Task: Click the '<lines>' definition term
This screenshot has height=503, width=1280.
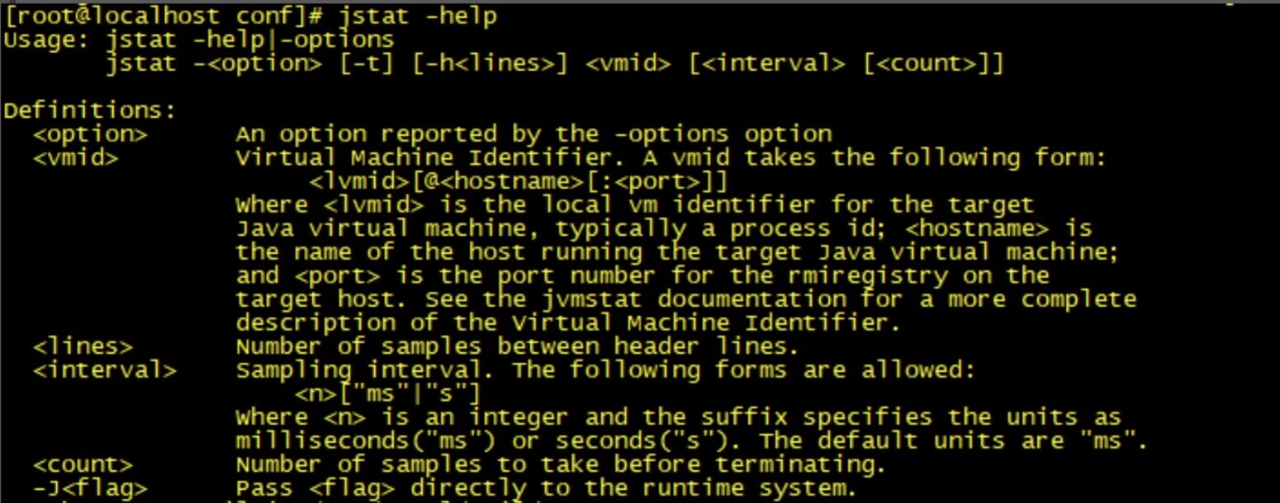Action: coord(83,346)
